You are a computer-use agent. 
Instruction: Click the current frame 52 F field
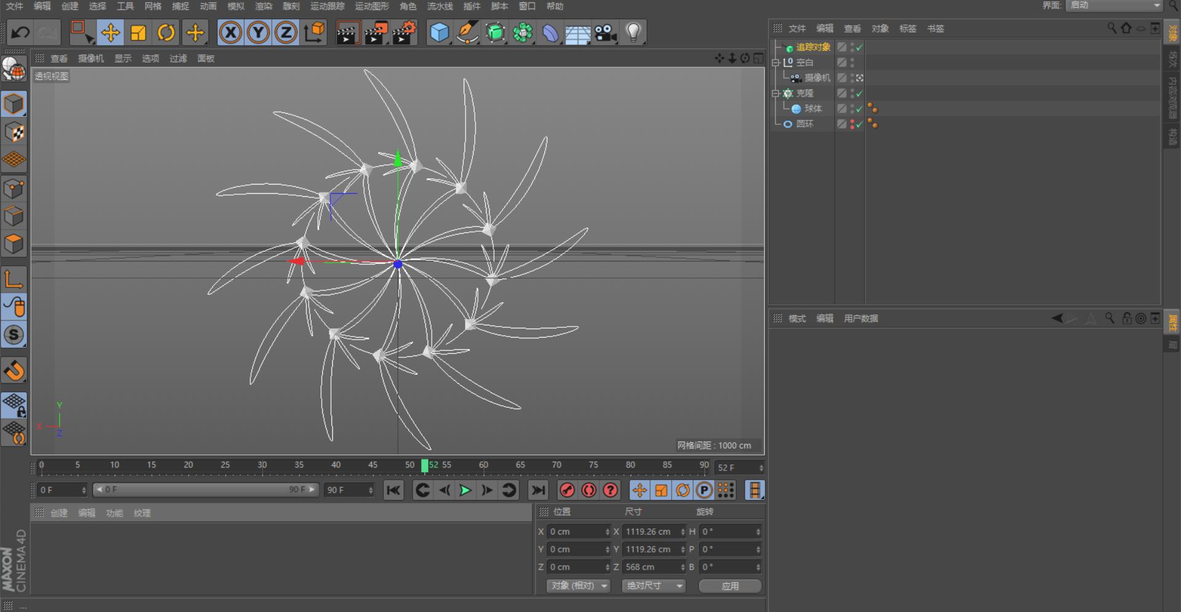coord(739,467)
